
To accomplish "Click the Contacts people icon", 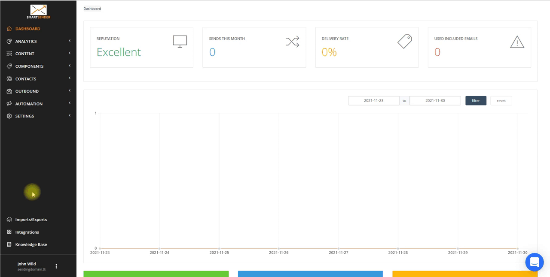I will [9, 79].
